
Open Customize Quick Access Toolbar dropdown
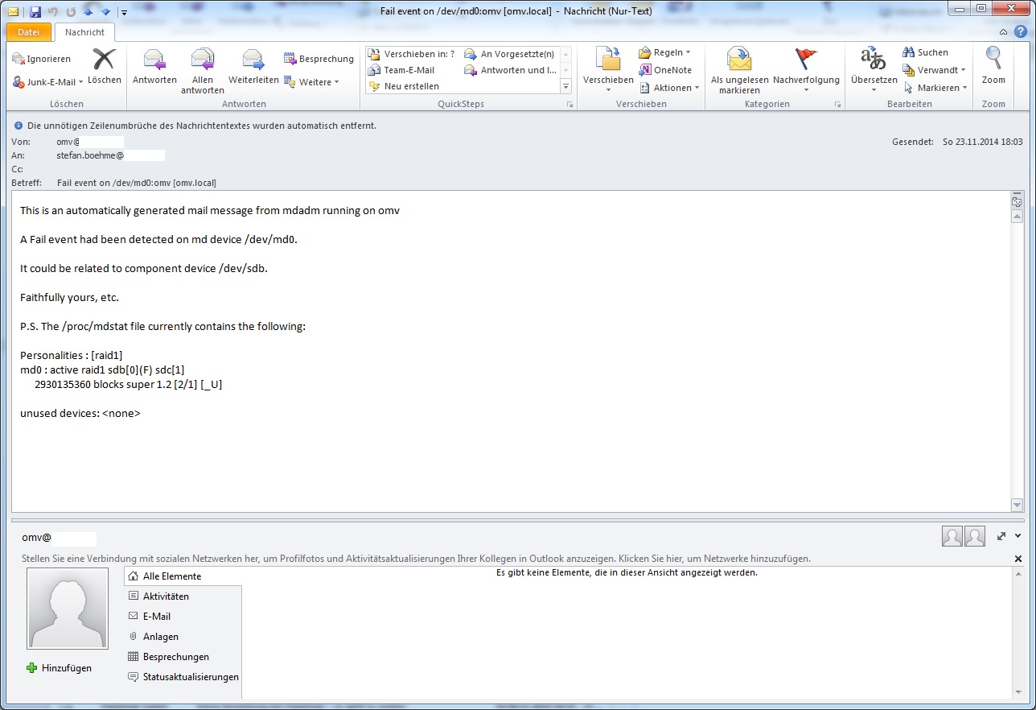click(x=124, y=12)
